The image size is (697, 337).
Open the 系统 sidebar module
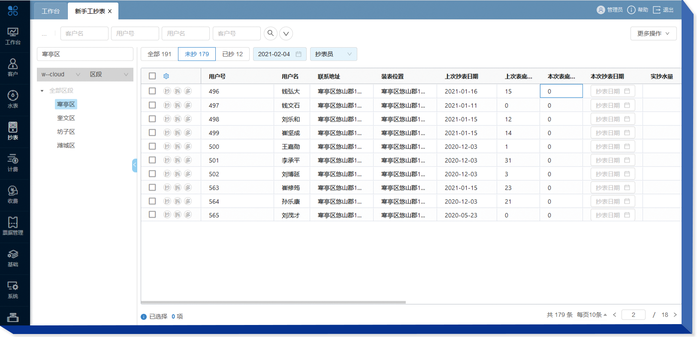[x=13, y=291]
